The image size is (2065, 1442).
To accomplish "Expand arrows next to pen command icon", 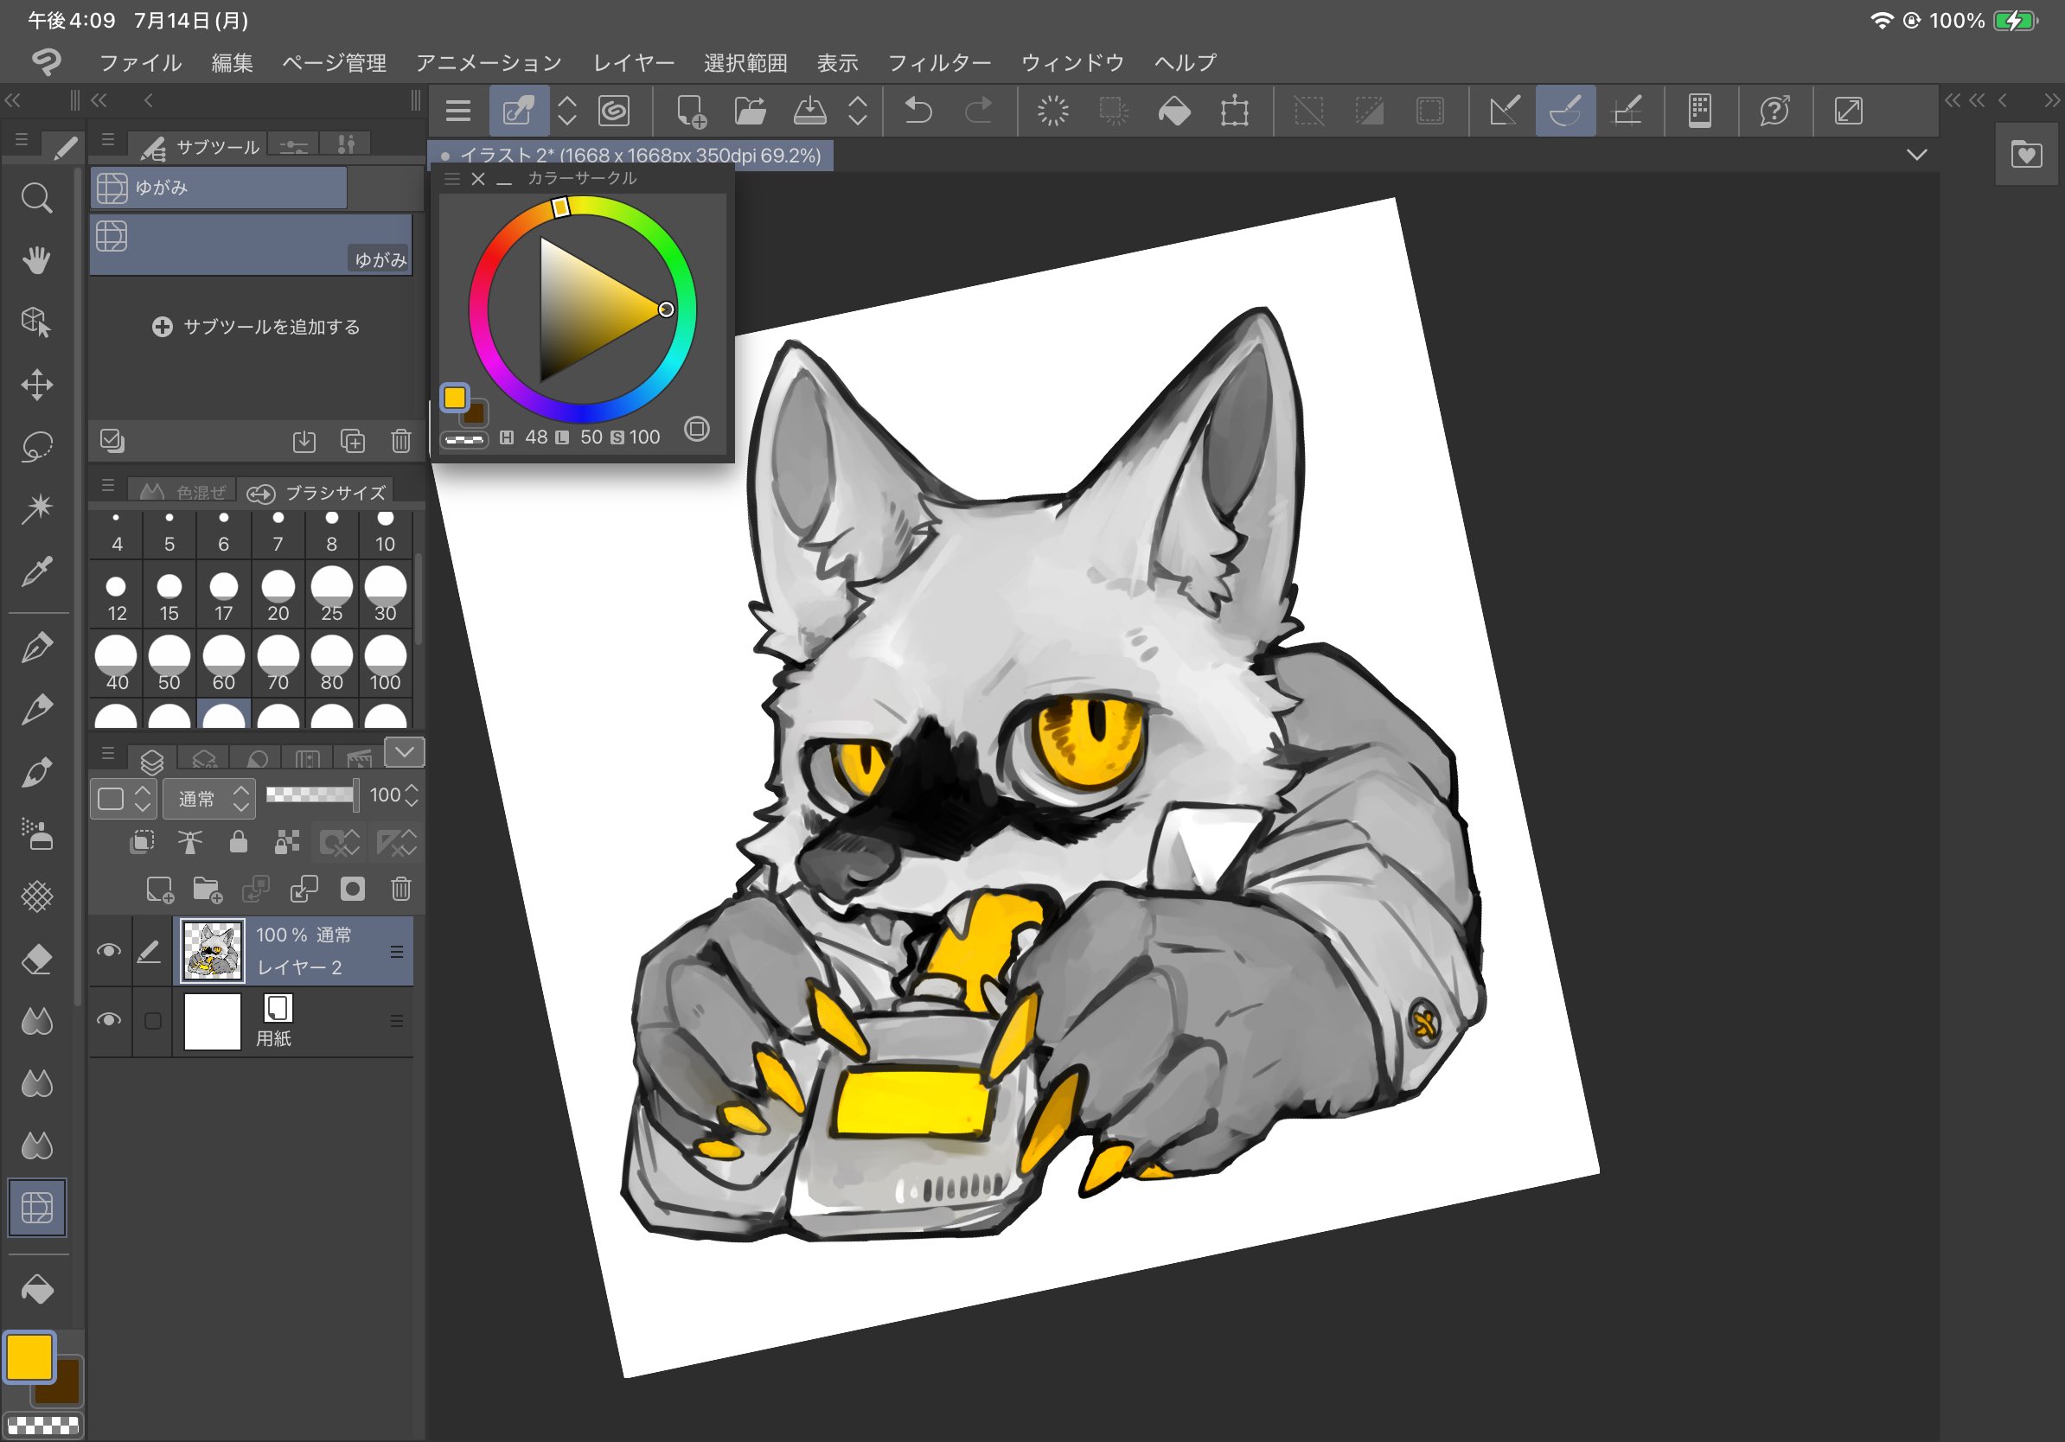I will coord(566,111).
